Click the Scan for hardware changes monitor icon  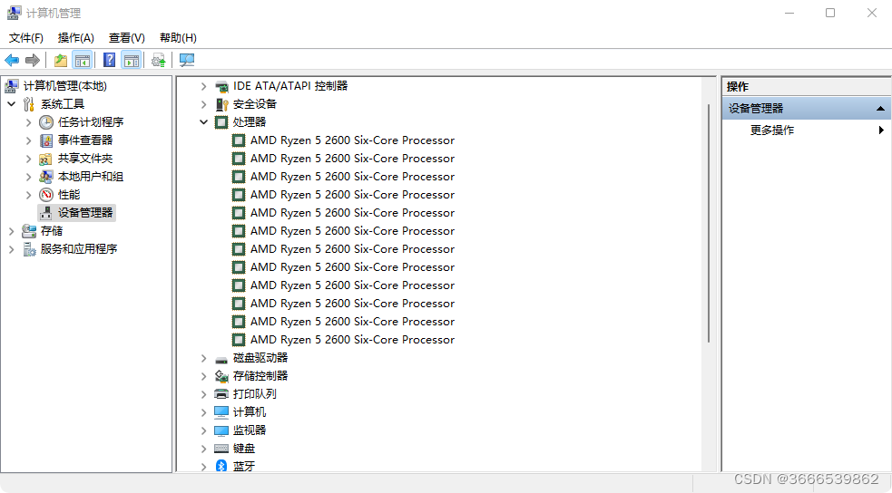pyautogui.click(x=187, y=60)
